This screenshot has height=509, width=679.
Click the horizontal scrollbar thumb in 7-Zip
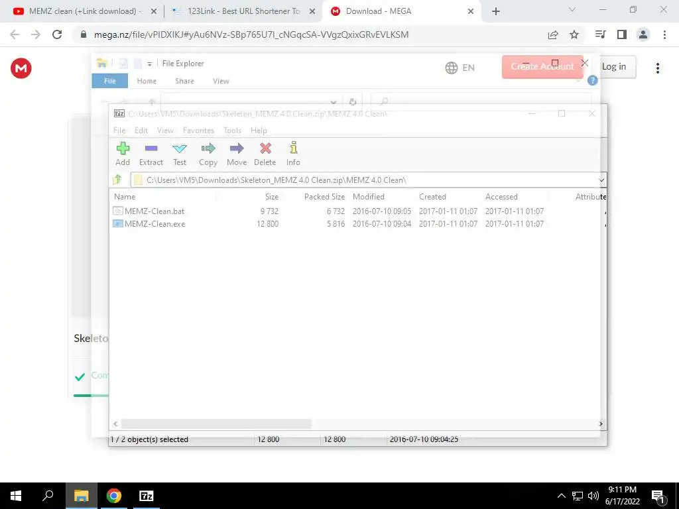[x=216, y=424]
